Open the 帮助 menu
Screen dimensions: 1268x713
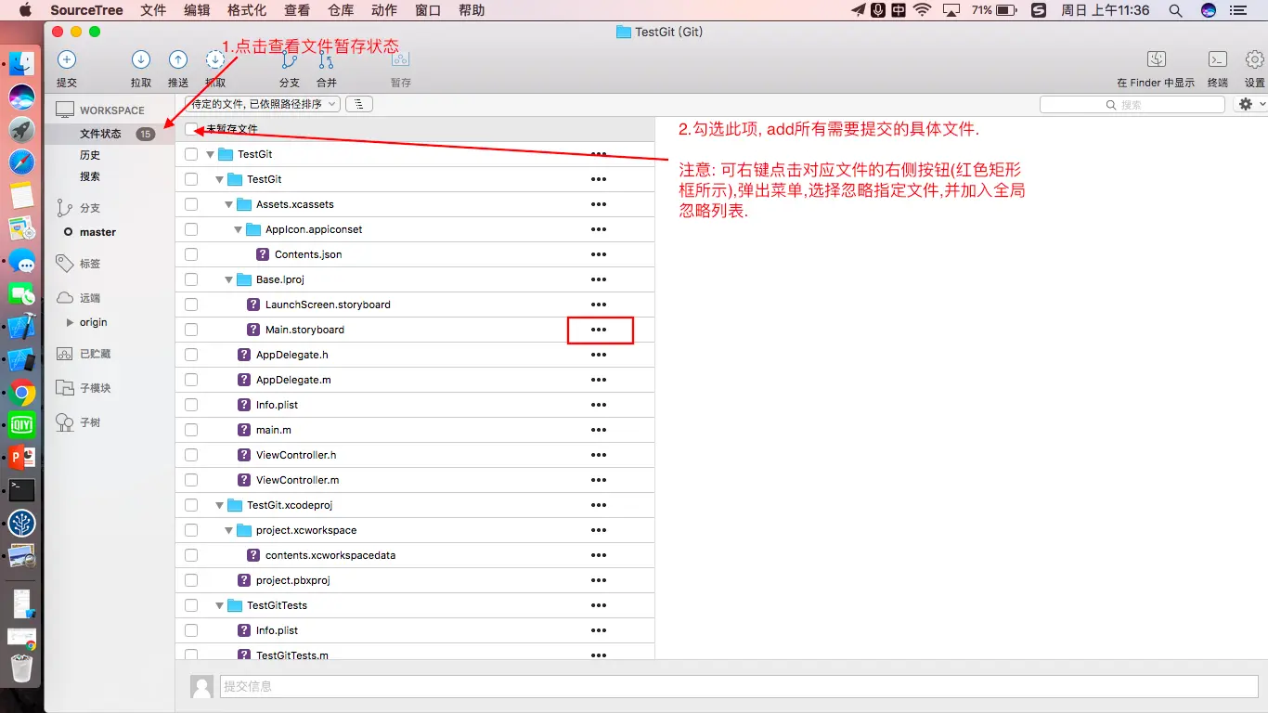click(x=472, y=10)
